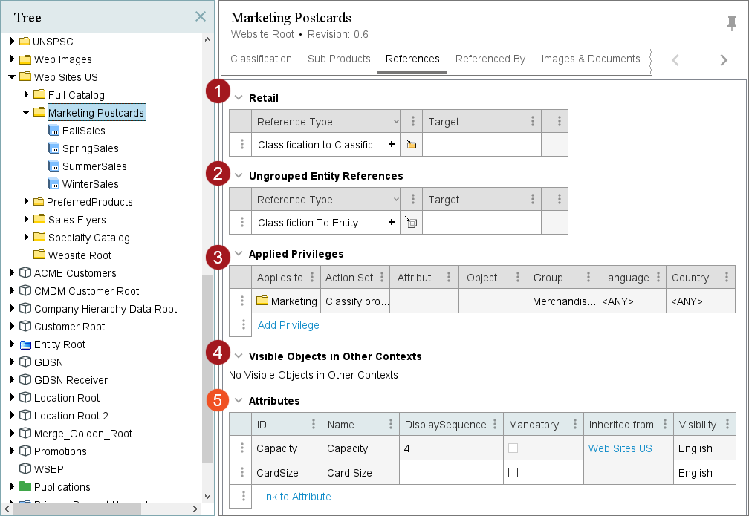The width and height of the screenshot is (749, 516).
Task: Open the Web Sites US inherited link
Action: 620,448
